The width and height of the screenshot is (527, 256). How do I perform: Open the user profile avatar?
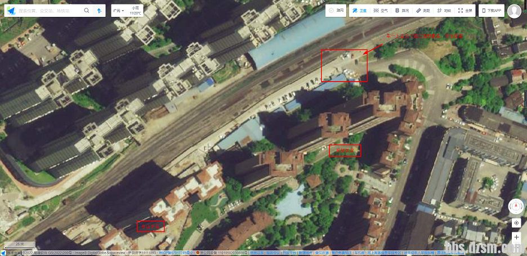(514, 11)
